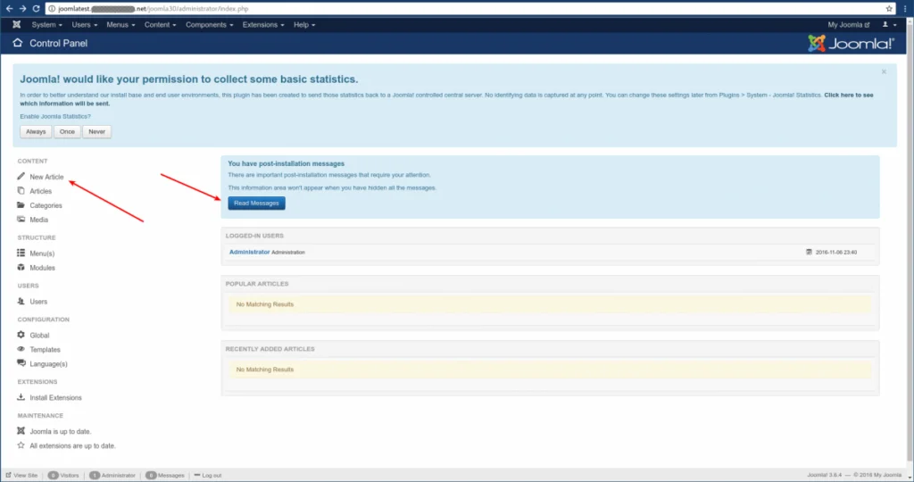914x482 pixels.
Task: Click the Templates eye icon
Action: tap(21, 349)
